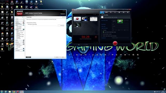Open Pixel Format in sidebar
Screen dimensions: 166x93
pos(18,38)
